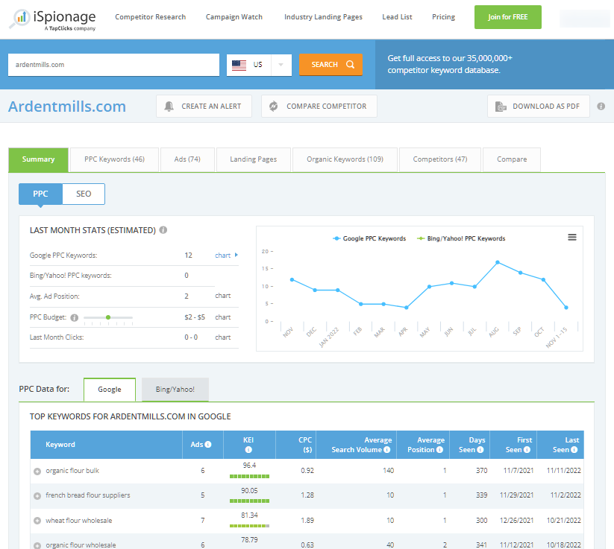Open the US country dropdown
Image resolution: width=614 pixels, height=549 pixels.
point(259,65)
